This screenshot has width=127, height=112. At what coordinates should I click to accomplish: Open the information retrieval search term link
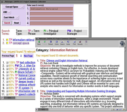[x=24, y=40]
